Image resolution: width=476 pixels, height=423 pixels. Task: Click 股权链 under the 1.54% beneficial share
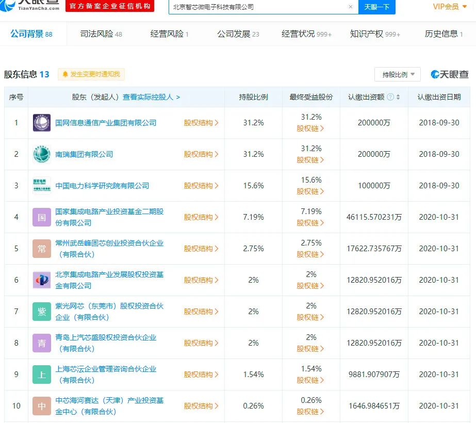click(x=310, y=380)
